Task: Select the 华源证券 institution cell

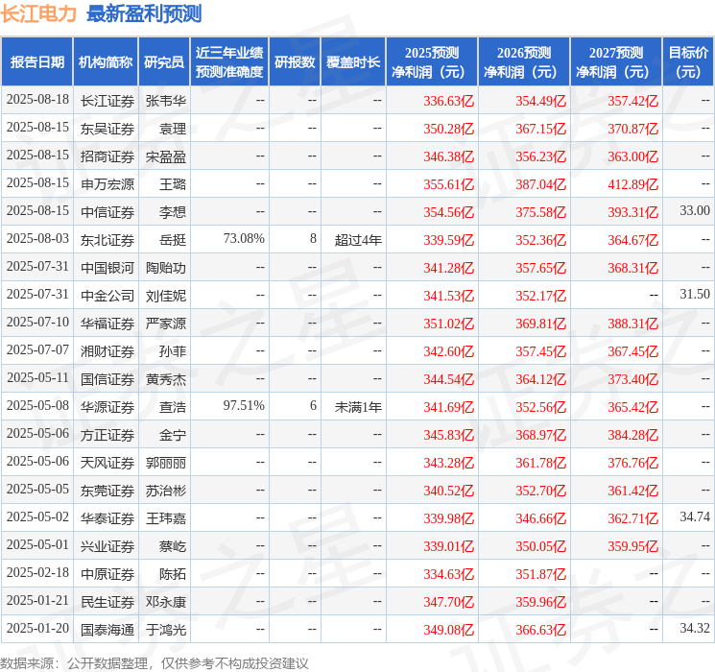Action: pos(107,407)
